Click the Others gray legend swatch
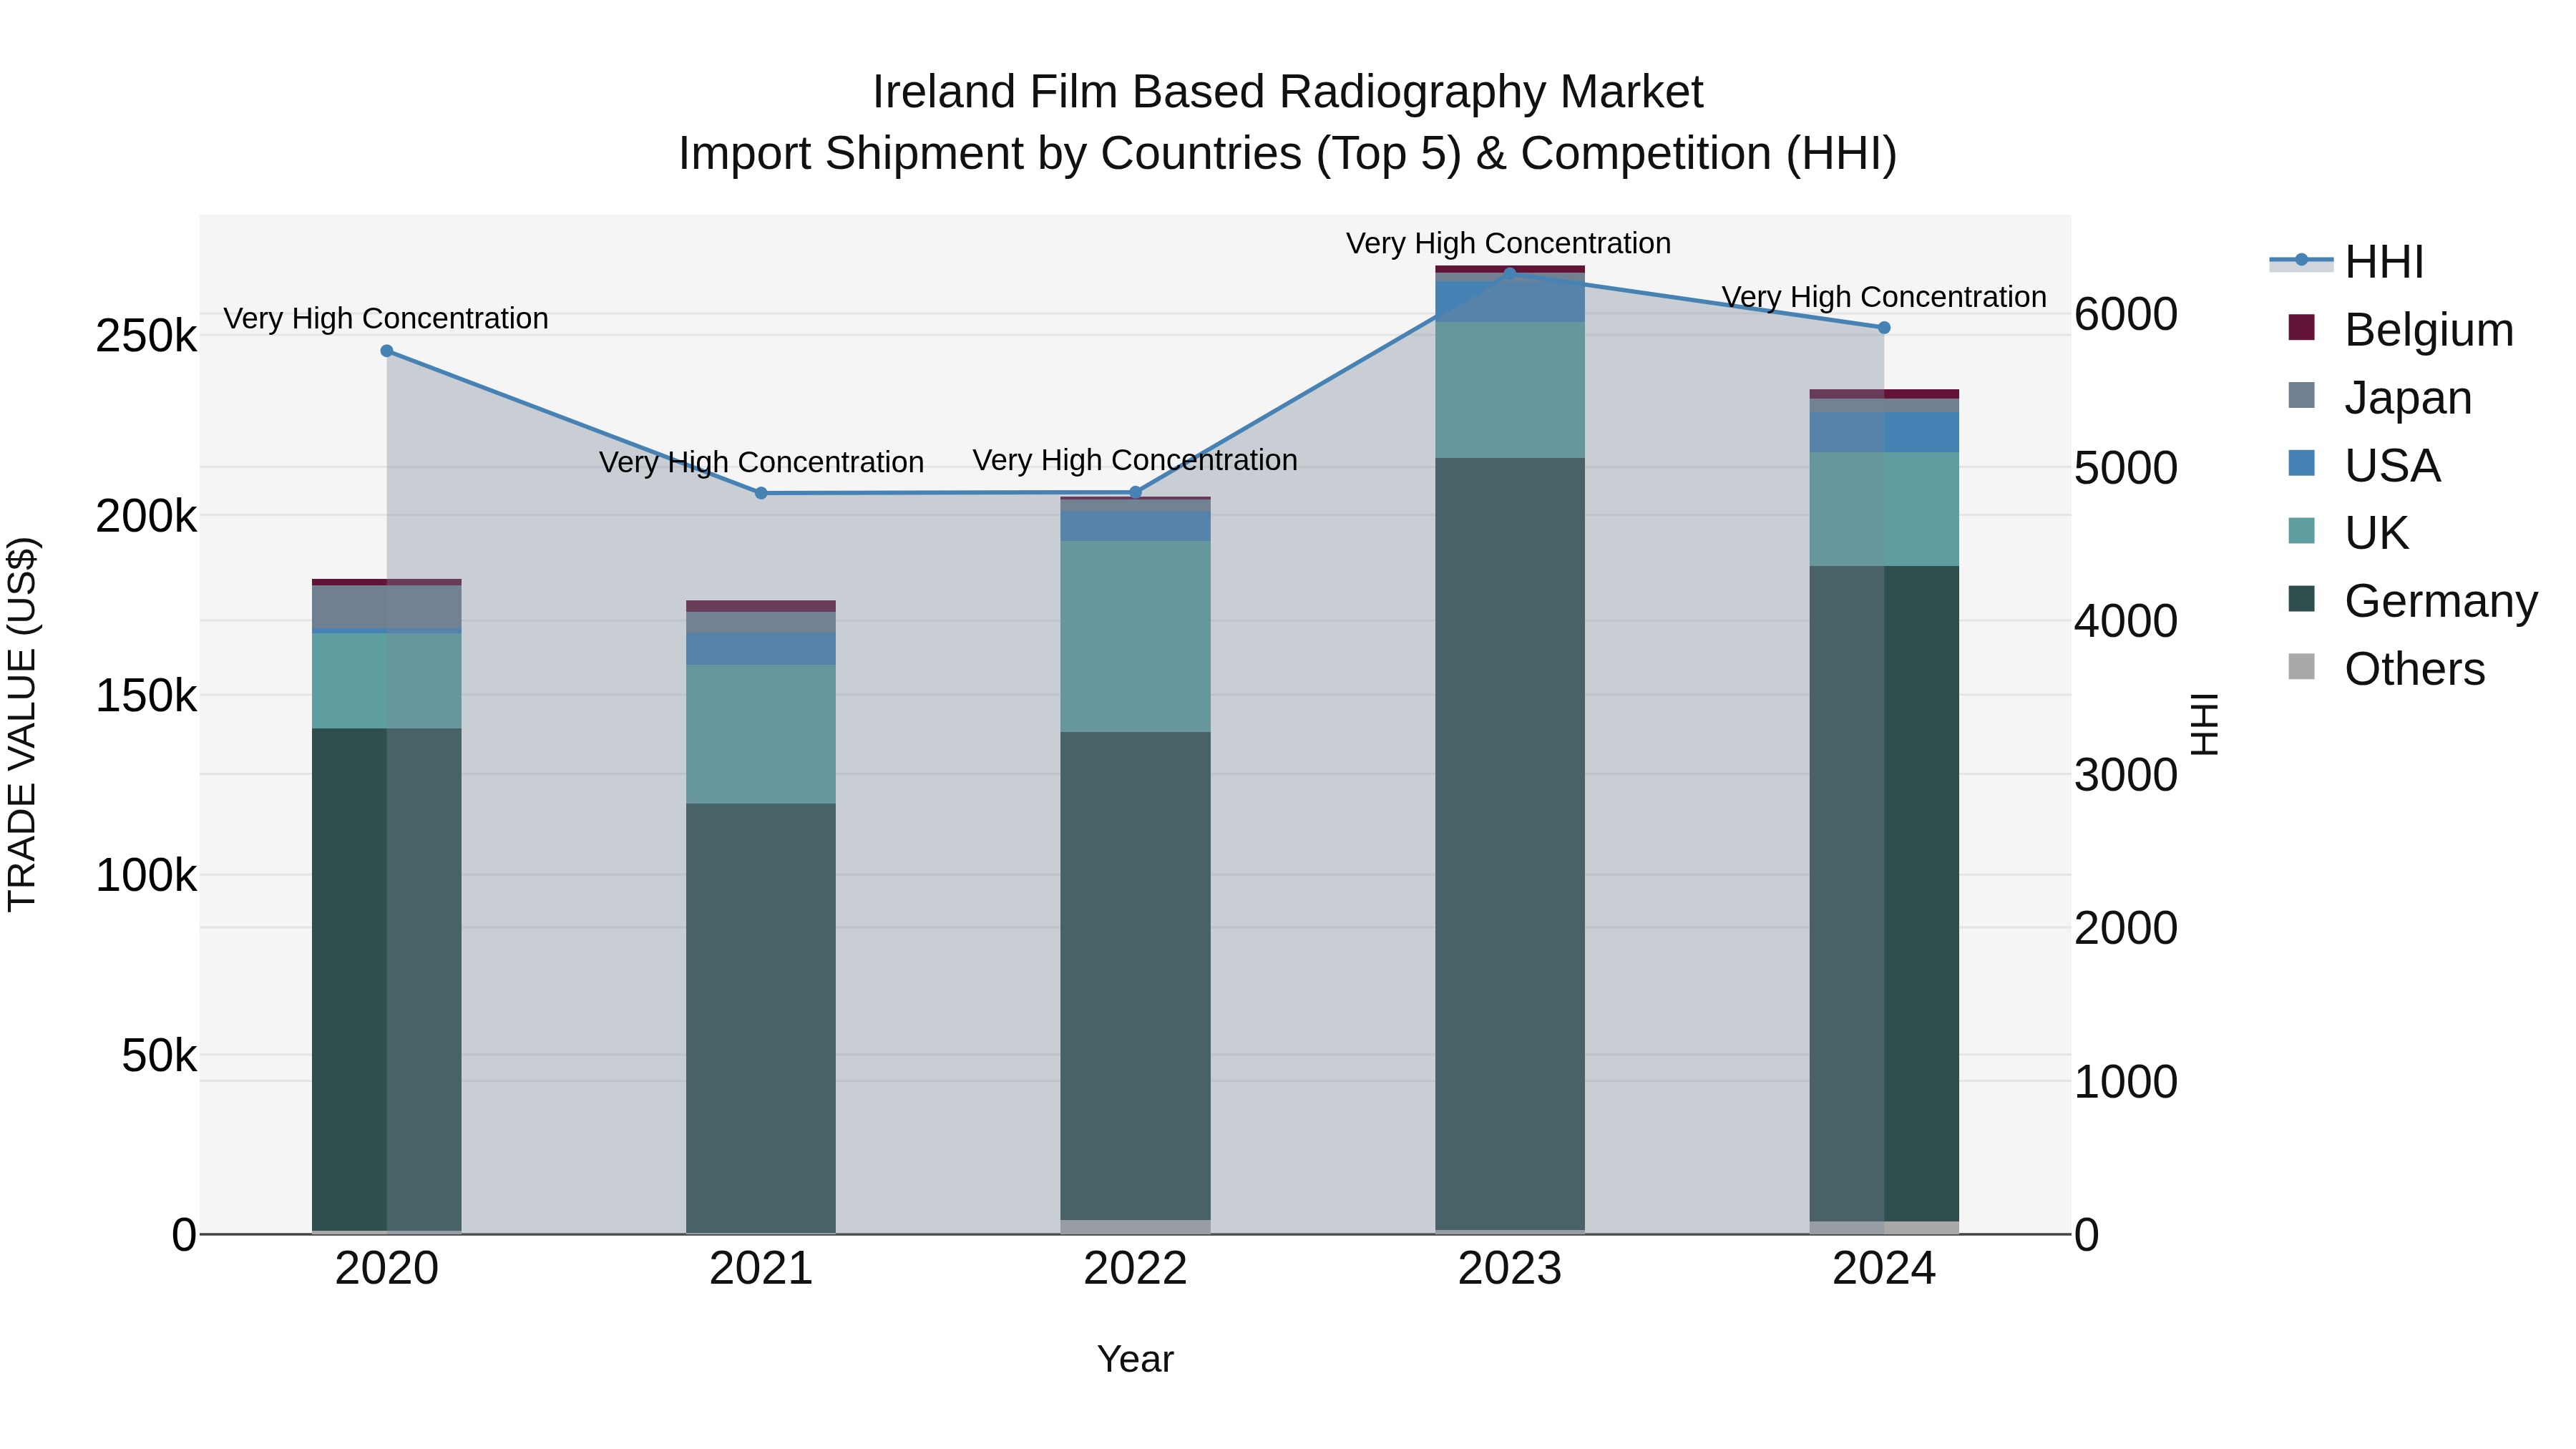Image resolution: width=2576 pixels, height=1449 pixels. [x=2301, y=667]
